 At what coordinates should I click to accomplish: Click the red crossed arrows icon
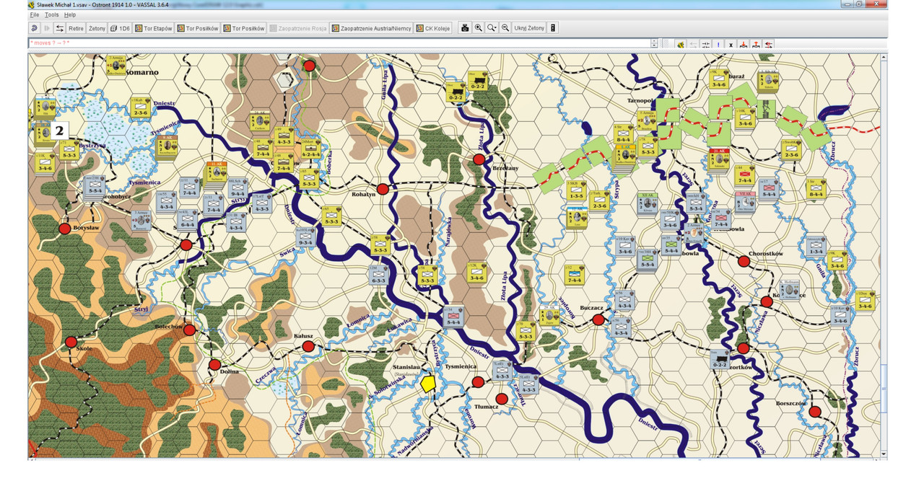pyautogui.click(x=769, y=45)
